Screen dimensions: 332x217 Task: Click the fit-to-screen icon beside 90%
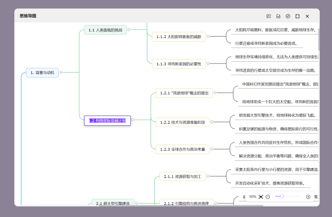click(x=261, y=197)
